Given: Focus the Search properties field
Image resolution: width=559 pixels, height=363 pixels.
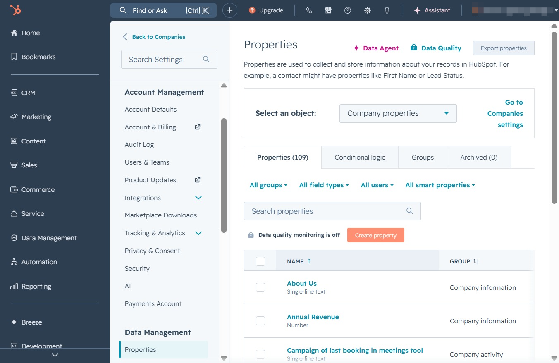Looking at the screenshot, I should [332, 211].
